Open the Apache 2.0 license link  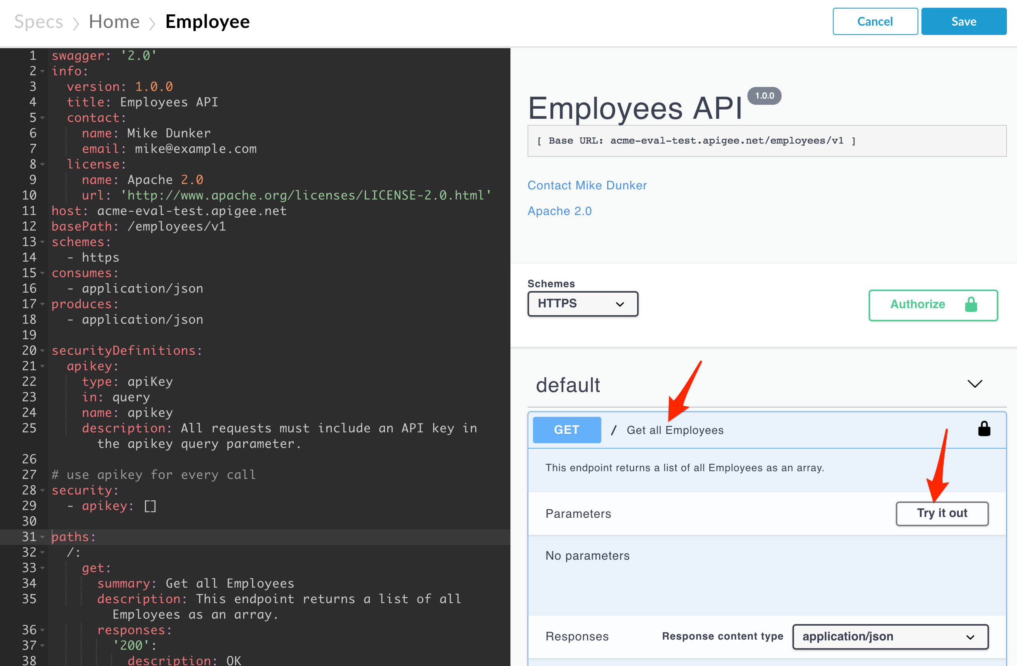pos(559,211)
